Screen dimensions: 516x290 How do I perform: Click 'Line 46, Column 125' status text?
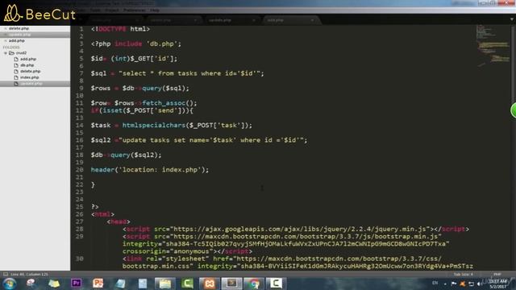pos(29,274)
